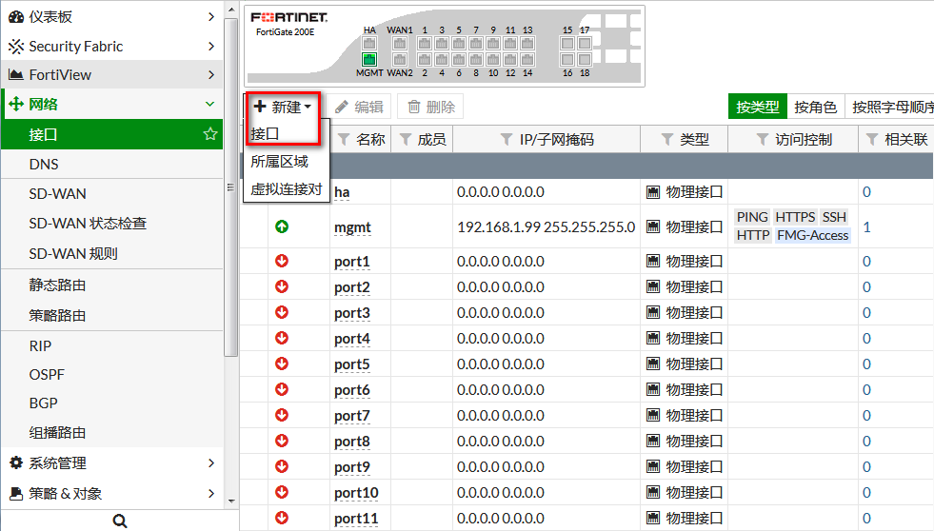Filter the 访问控制 column via funnel icon
934x531 pixels.
(763, 139)
